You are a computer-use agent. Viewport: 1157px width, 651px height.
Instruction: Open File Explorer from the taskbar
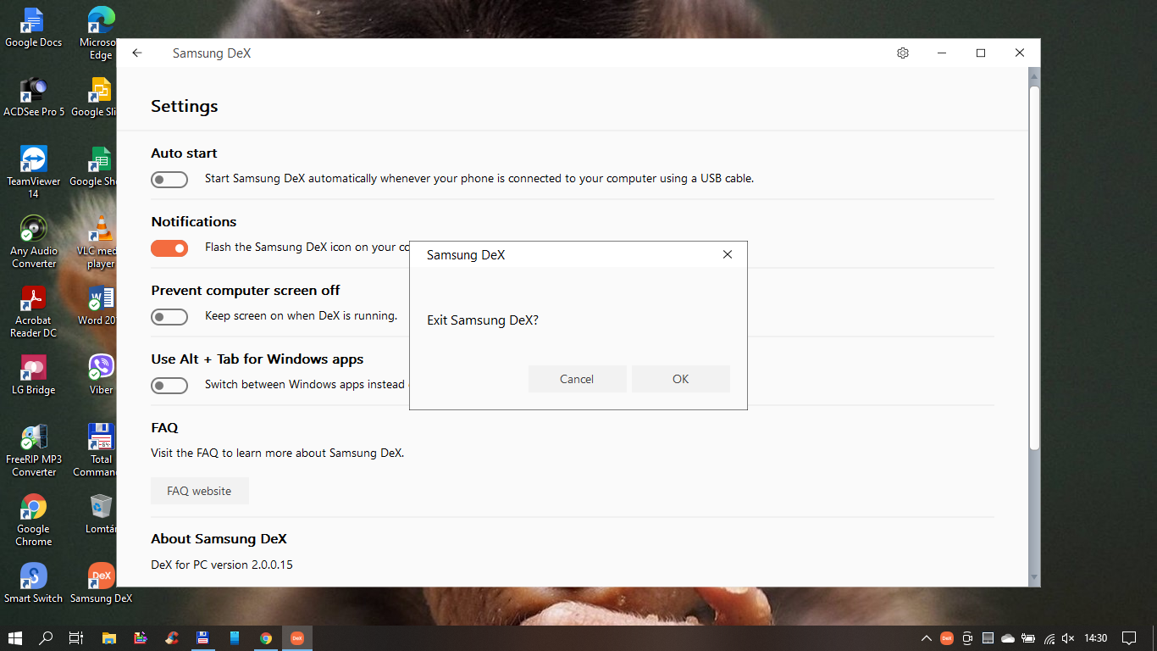pos(108,638)
